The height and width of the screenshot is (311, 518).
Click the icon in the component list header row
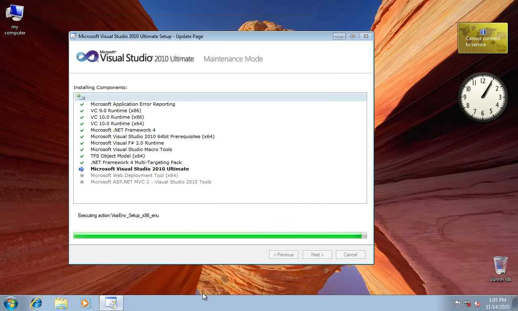(81, 97)
